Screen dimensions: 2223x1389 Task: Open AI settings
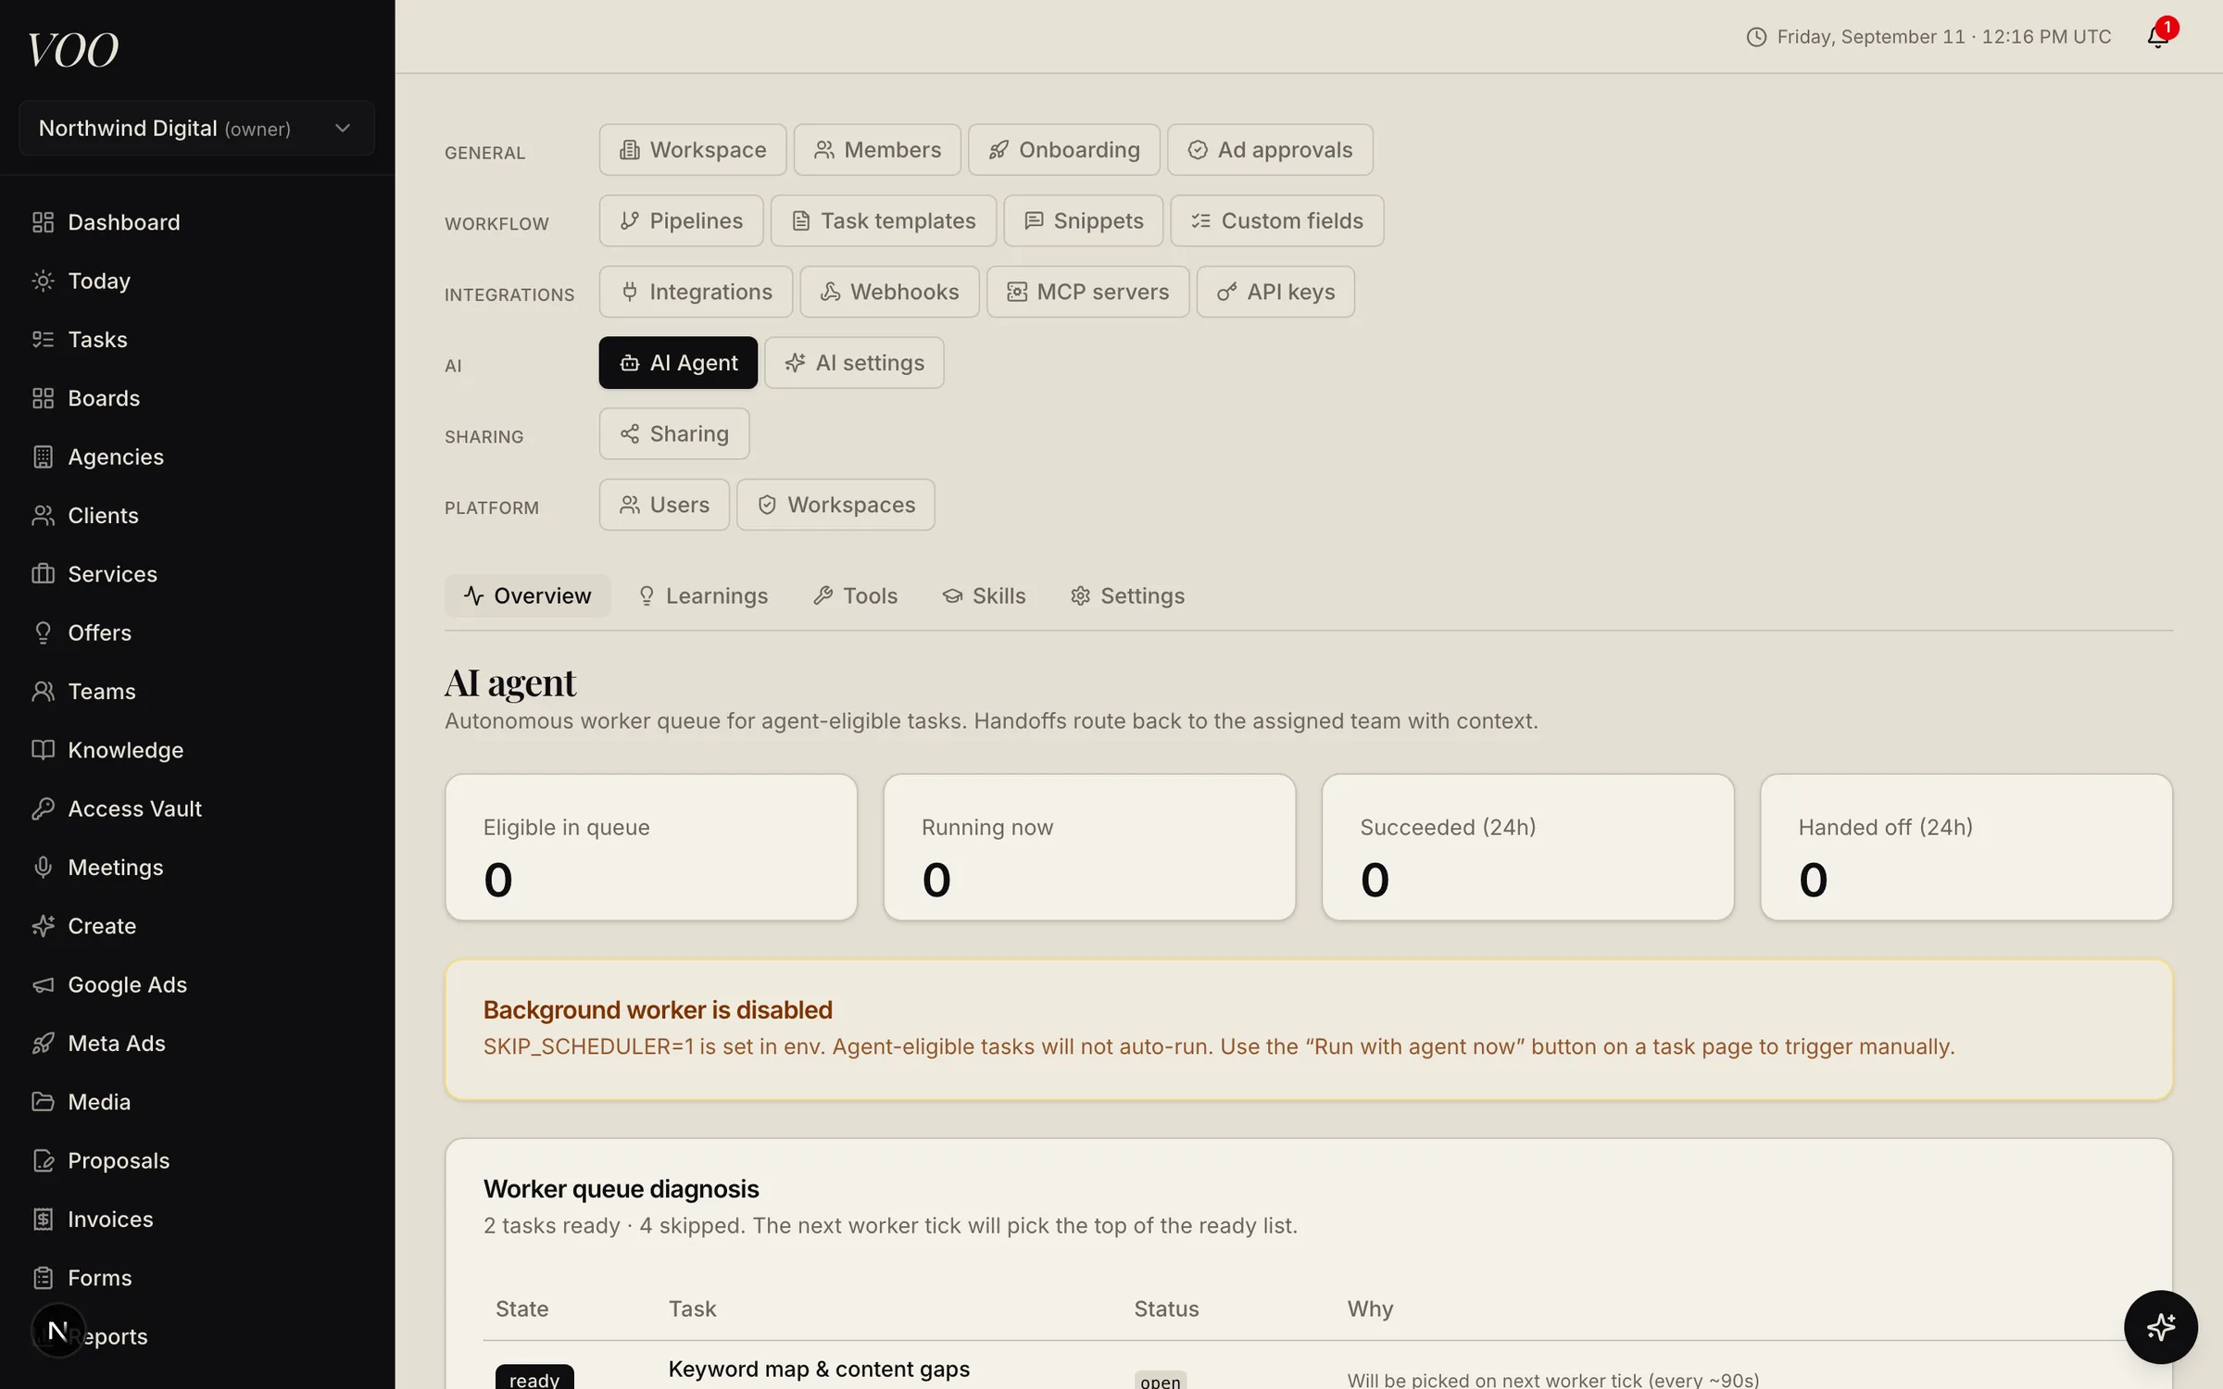854,363
